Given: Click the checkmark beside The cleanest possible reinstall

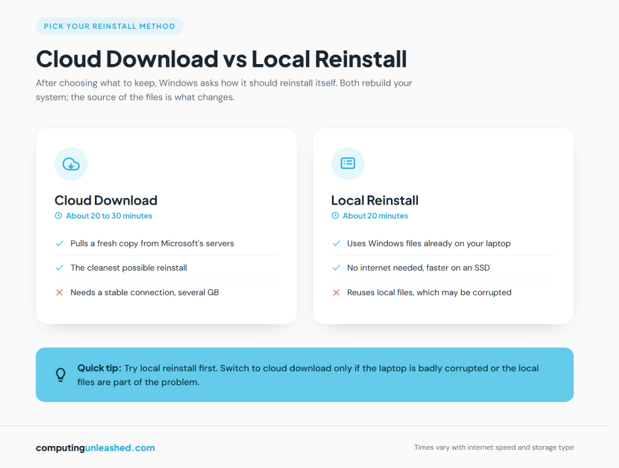Looking at the screenshot, I should pyautogui.click(x=60, y=268).
